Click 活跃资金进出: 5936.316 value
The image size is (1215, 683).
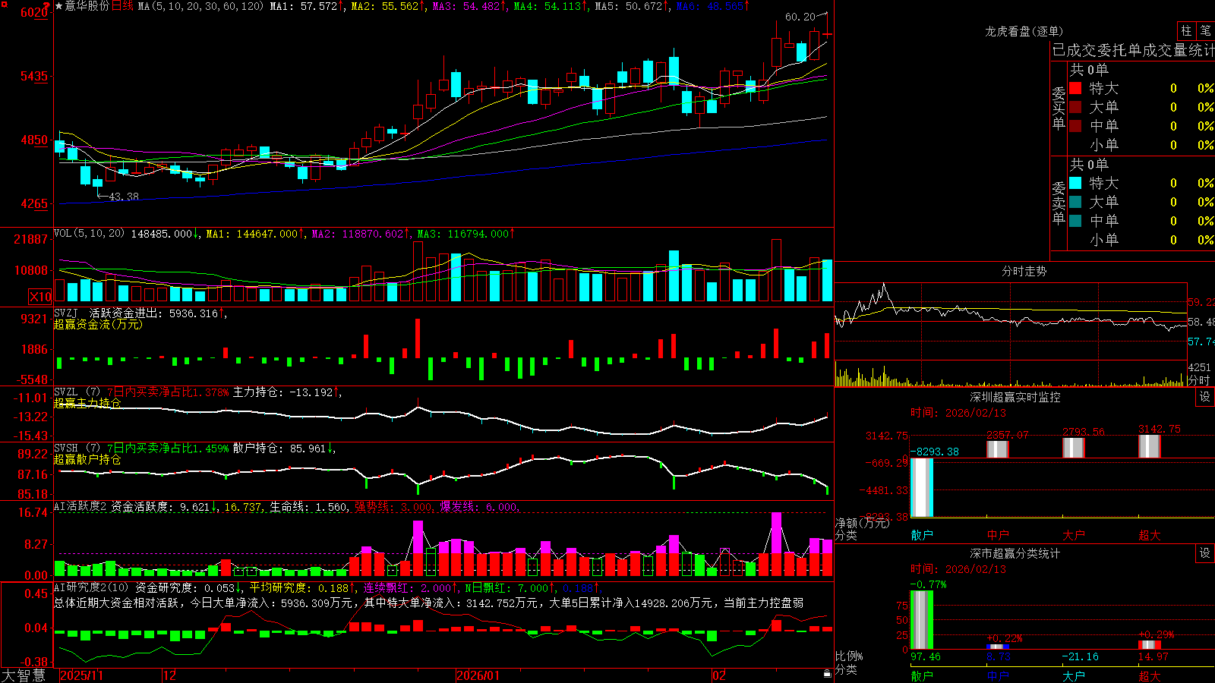153,313
